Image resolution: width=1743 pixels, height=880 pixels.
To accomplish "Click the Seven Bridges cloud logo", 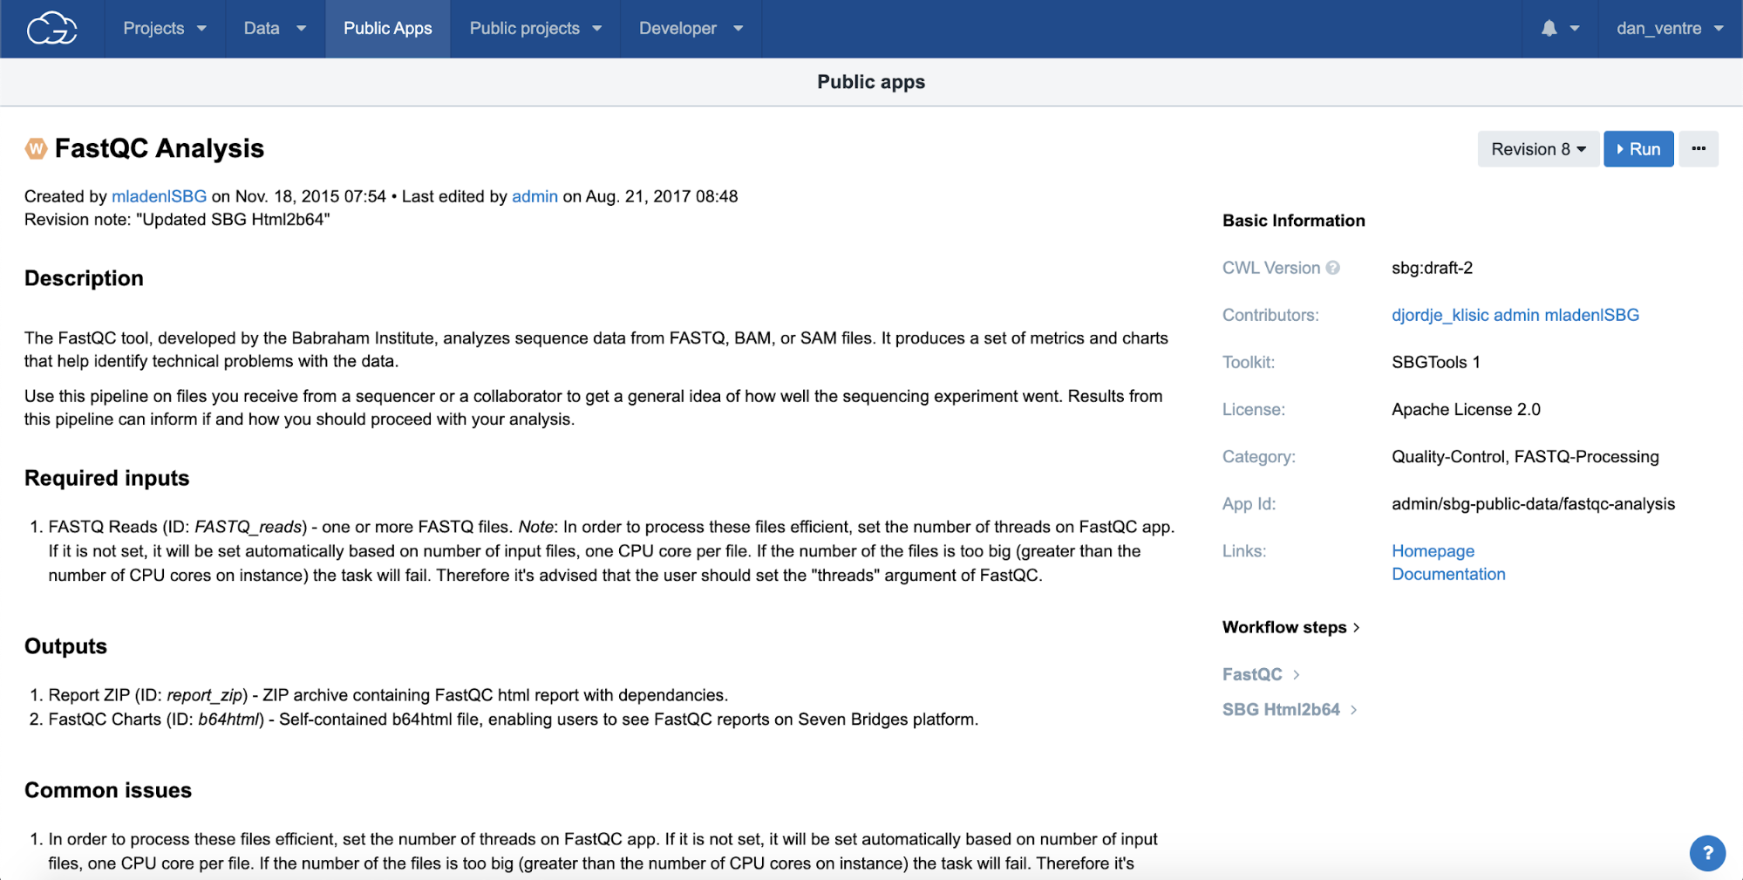I will click(52, 29).
